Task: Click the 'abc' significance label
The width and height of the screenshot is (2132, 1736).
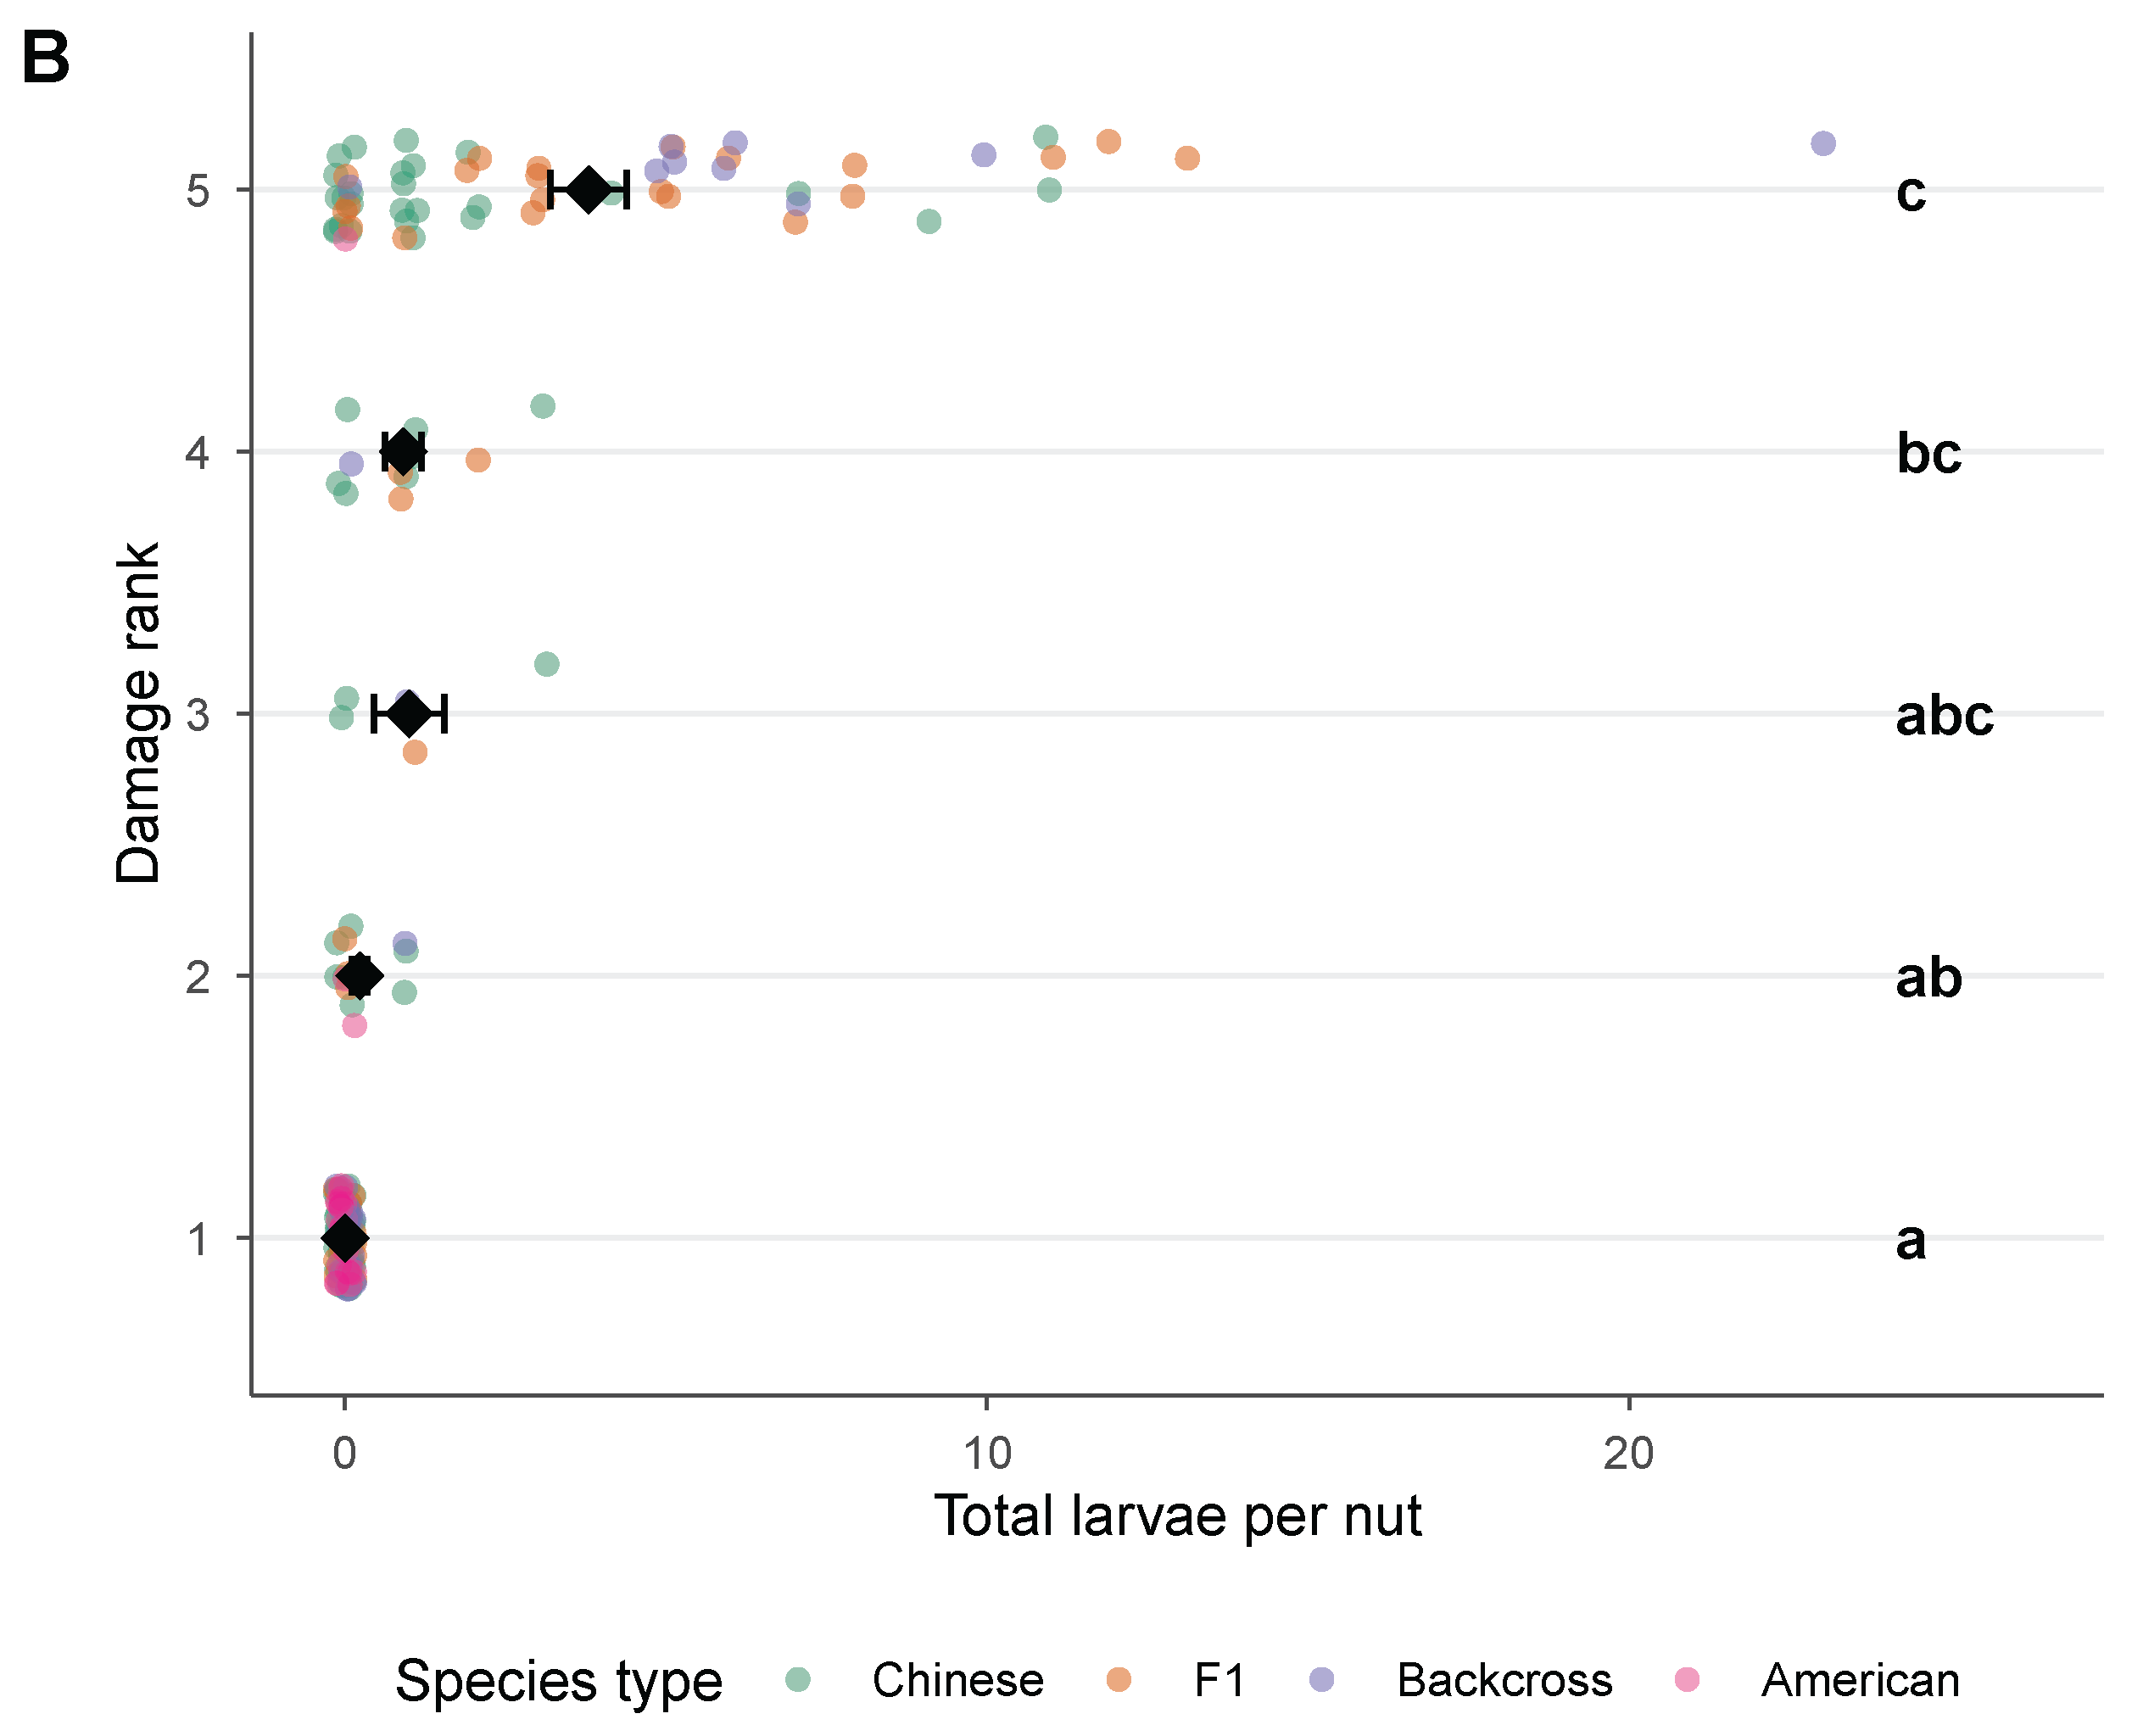Action: tap(1944, 715)
